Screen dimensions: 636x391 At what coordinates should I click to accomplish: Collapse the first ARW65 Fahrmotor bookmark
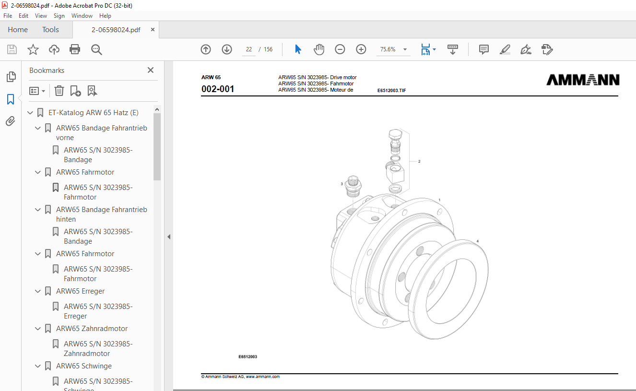pos(38,172)
